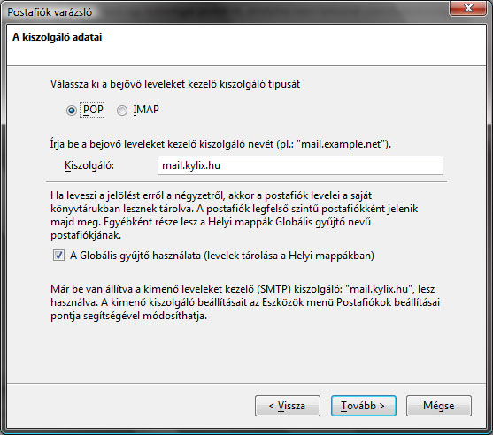Image resolution: width=493 pixels, height=435 pixels.
Task: Click the Válassza ki server type instruction
Action: click(175, 84)
